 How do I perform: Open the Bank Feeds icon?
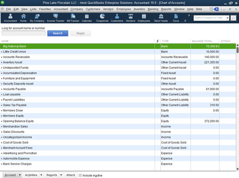click(x=161, y=18)
